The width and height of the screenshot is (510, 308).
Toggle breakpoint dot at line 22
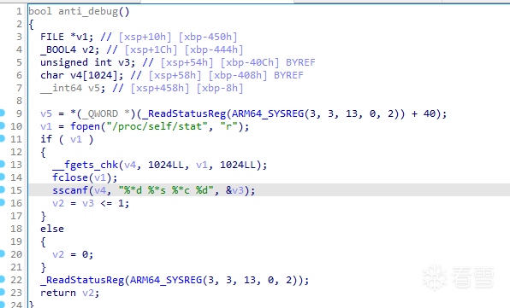coord(2,279)
